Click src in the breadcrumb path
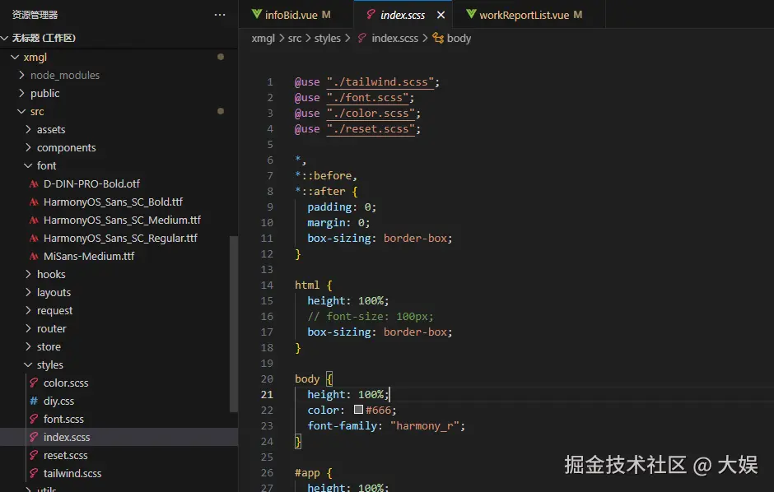The image size is (774, 492). [x=295, y=39]
